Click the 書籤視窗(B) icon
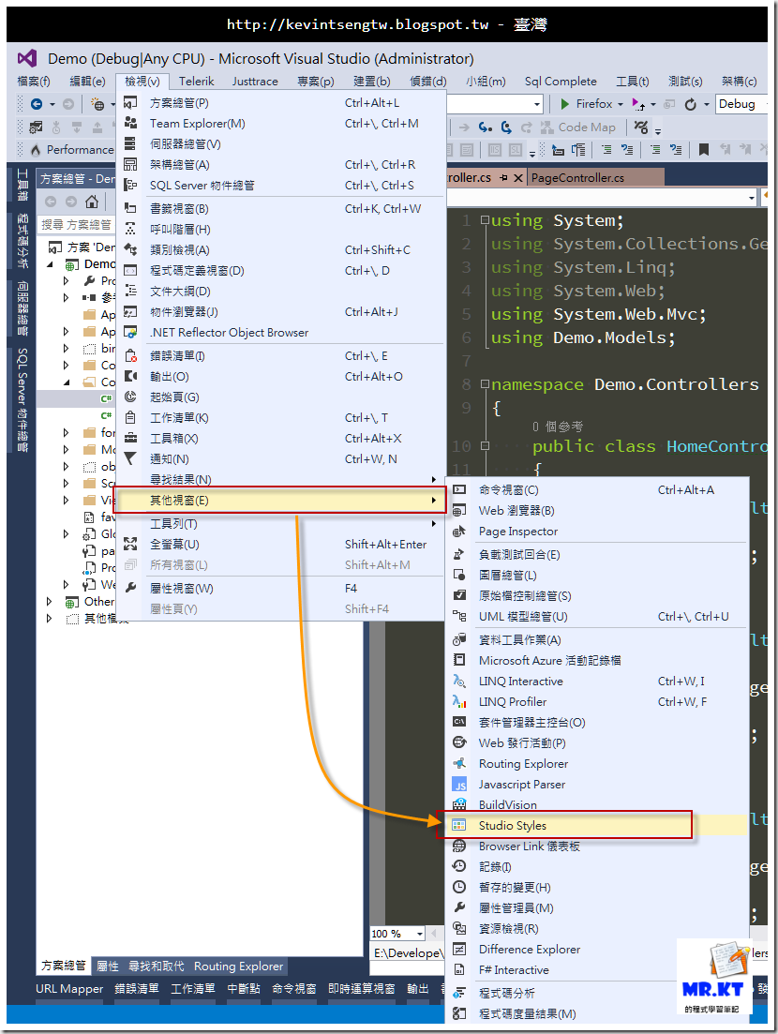This screenshot has height=1034, width=778. (130, 208)
